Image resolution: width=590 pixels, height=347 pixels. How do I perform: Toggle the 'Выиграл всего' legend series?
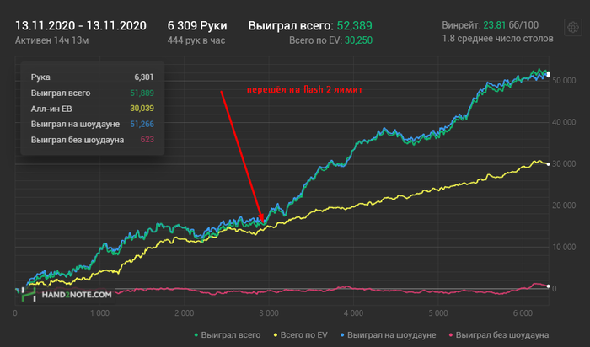(228, 334)
